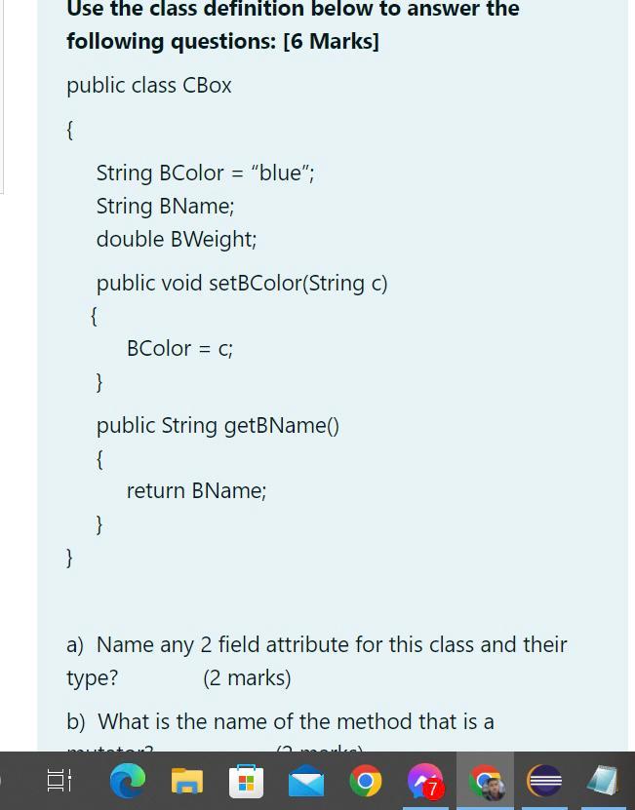Click the setBColor method signature
This screenshot has width=635, height=810.
242,283
